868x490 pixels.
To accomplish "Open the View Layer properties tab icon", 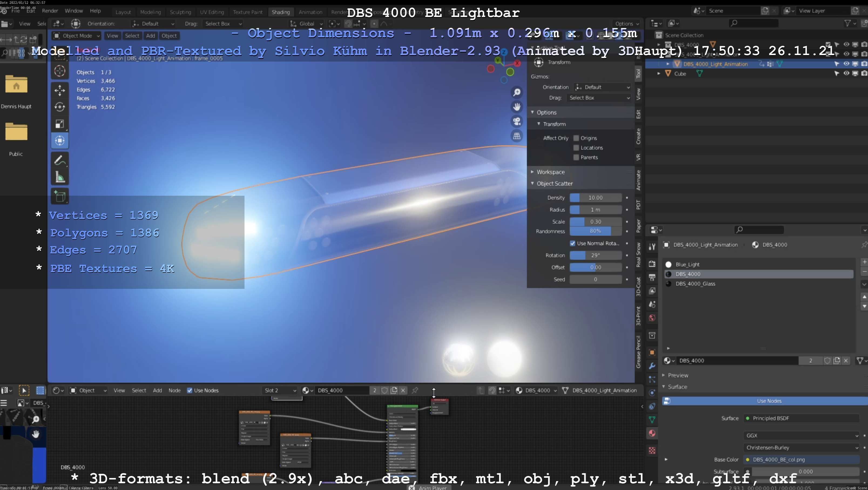I will point(652,291).
